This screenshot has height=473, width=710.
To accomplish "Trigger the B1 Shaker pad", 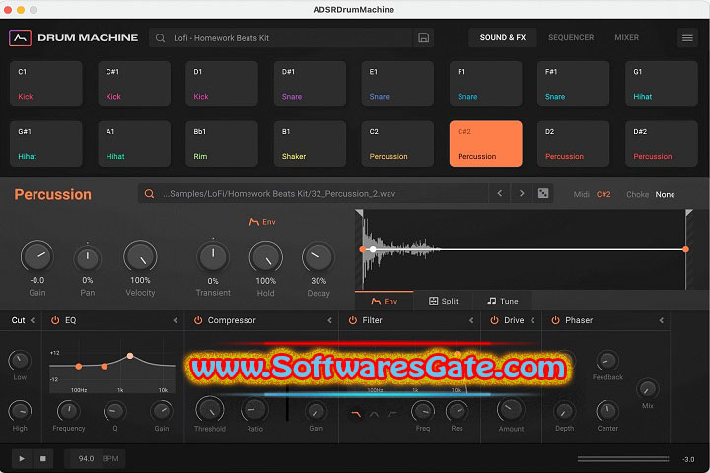I will [311, 144].
